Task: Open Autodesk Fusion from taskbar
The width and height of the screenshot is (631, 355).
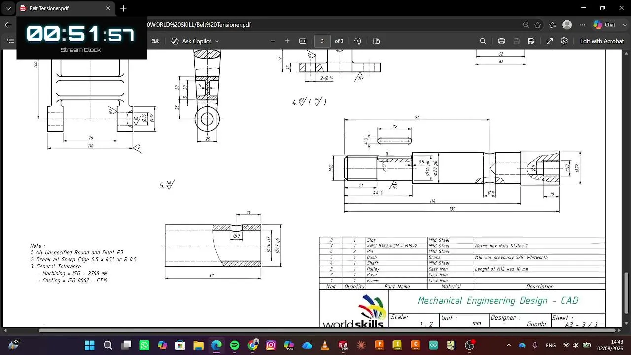Action: click(379, 345)
